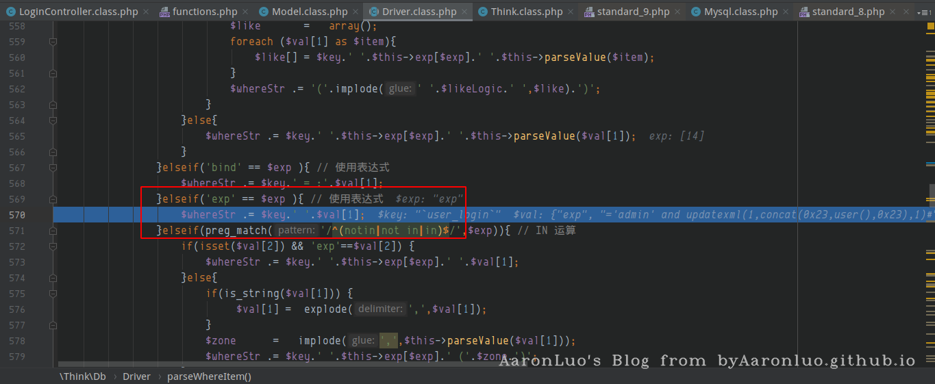Fold the elseif 'bind' block at line 567
The width and height of the screenshot is (935, 384).
point(53,168)
